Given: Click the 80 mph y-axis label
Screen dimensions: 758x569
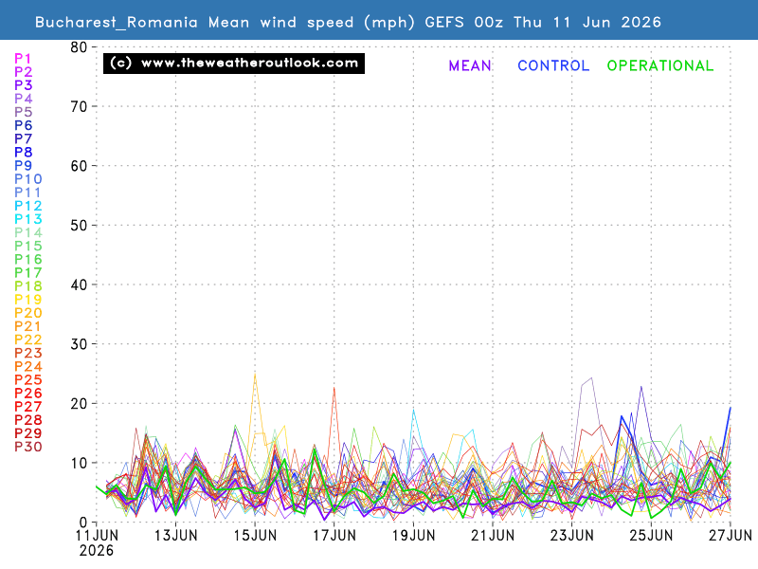Looking at the screenshot, I should (79, 47).
